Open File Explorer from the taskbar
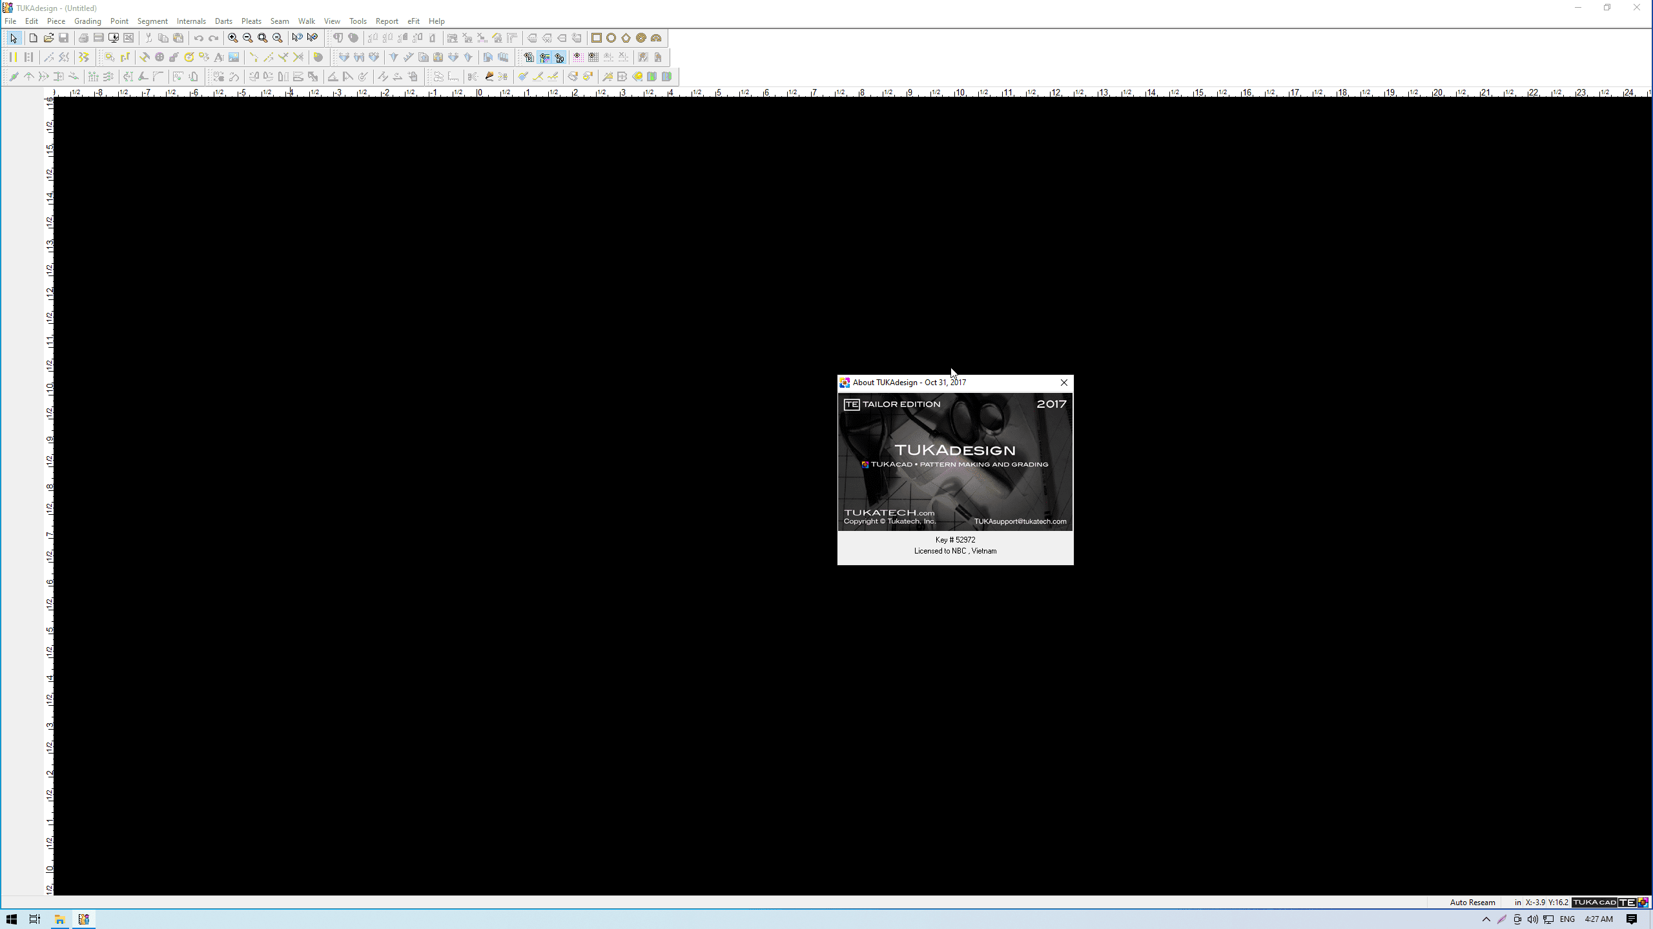The image size is (1653, 929). pos(59,919)
